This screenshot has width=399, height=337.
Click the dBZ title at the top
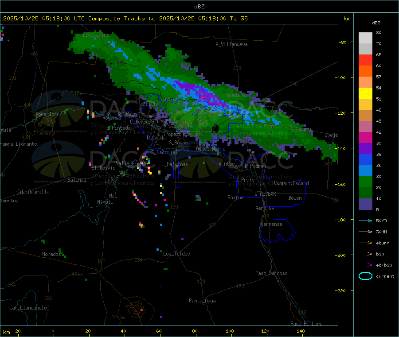[x=199, y=7]
